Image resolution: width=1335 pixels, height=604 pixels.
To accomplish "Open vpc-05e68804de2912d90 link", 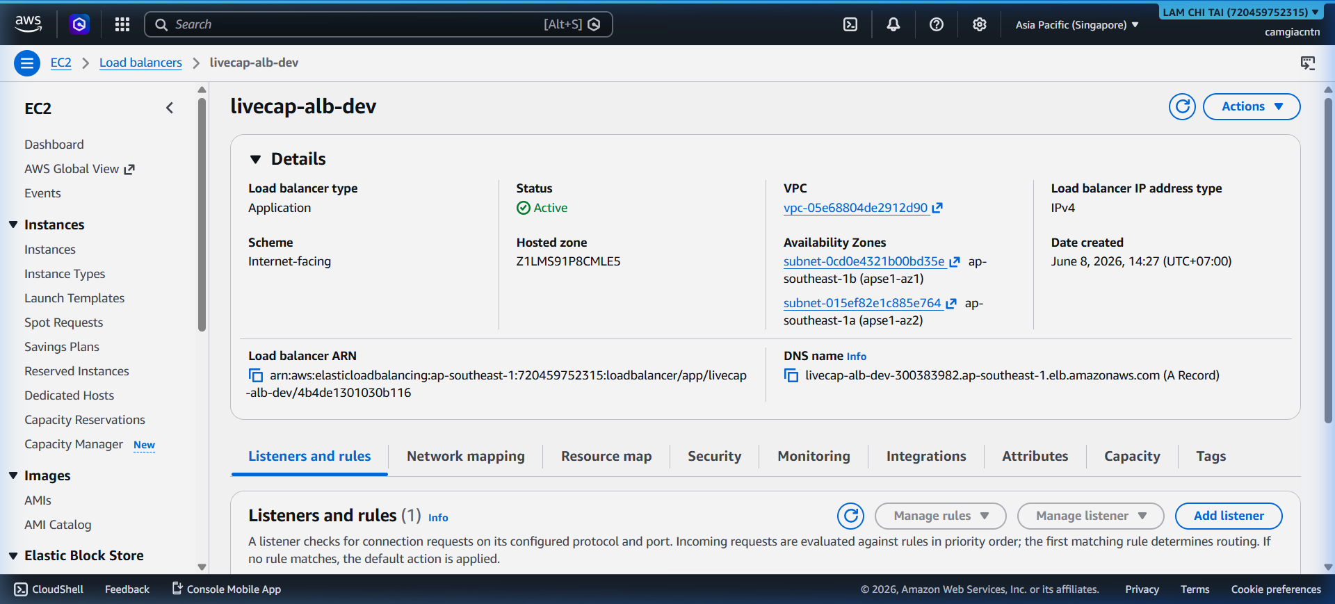I will (855, 208).
